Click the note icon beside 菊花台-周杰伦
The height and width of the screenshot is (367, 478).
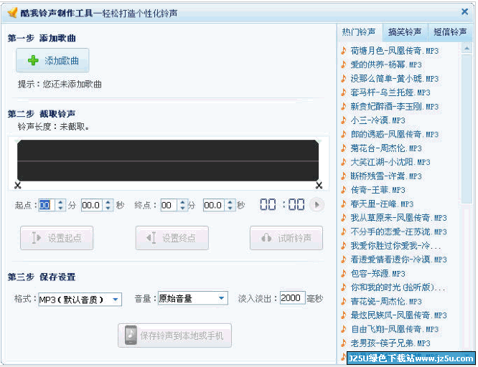(344, 148)
